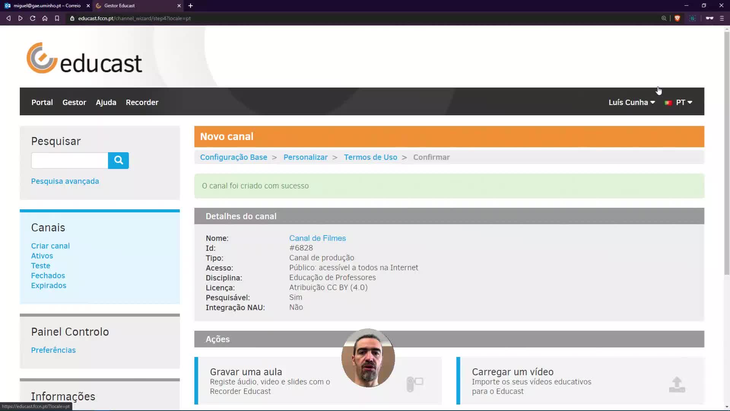Viewport: 730px width, 411px height.
Task: Click the search magnifier button
Action: 118,160
